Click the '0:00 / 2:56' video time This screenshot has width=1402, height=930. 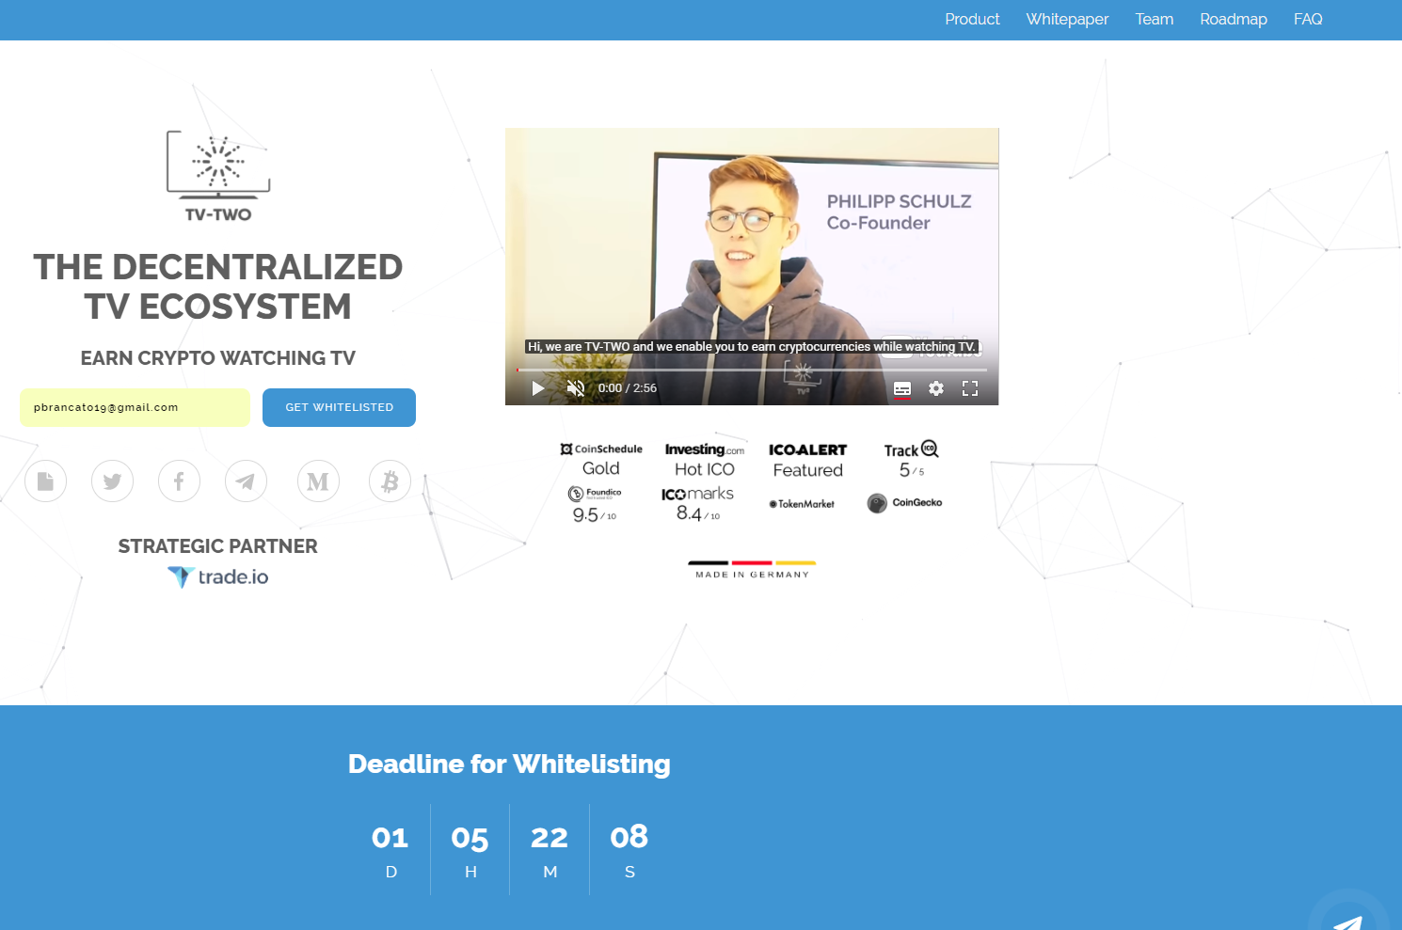[x=628, y=388]
